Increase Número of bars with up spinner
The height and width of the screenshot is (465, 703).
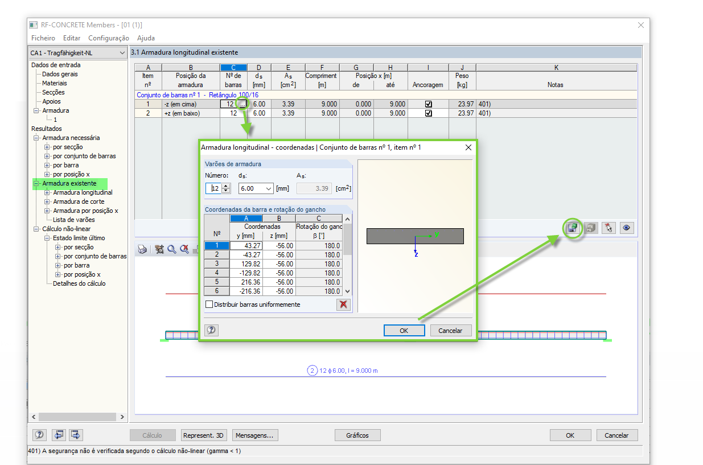coord(226,186)
